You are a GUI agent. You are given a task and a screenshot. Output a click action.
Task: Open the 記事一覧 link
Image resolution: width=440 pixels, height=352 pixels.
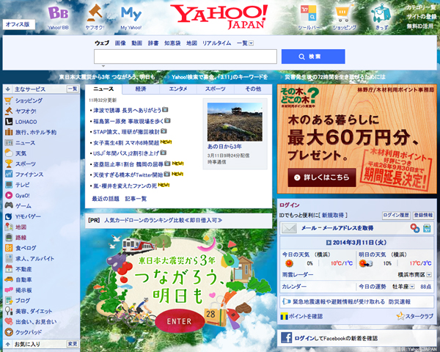[136, 199]
